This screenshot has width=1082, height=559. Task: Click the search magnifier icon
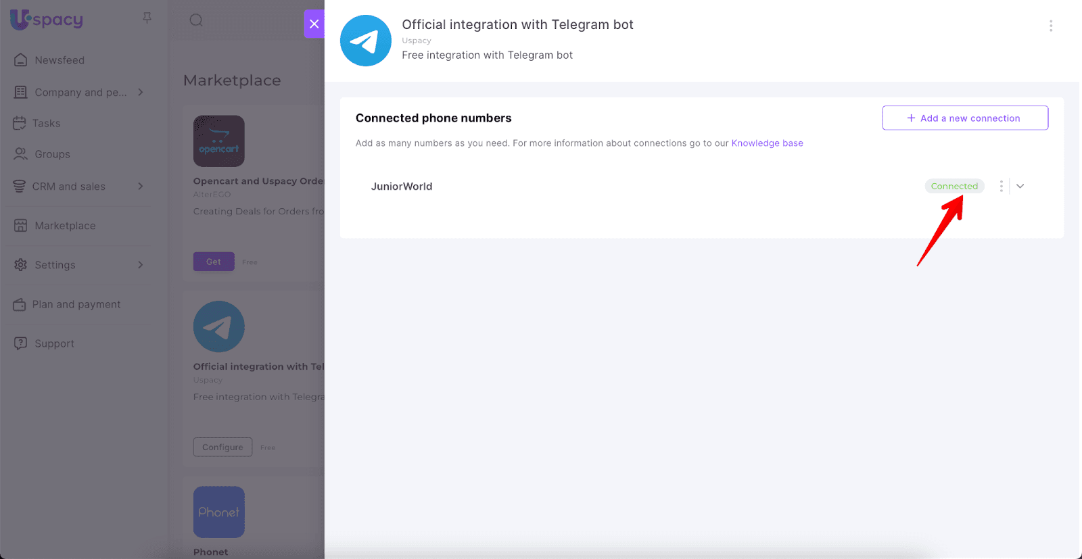pos(196,20)
